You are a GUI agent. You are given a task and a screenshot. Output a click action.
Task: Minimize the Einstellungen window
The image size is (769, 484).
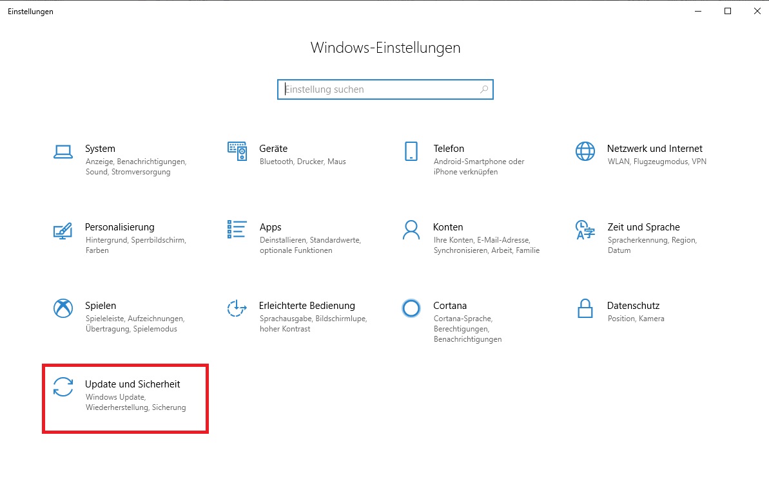click(698, 12)
